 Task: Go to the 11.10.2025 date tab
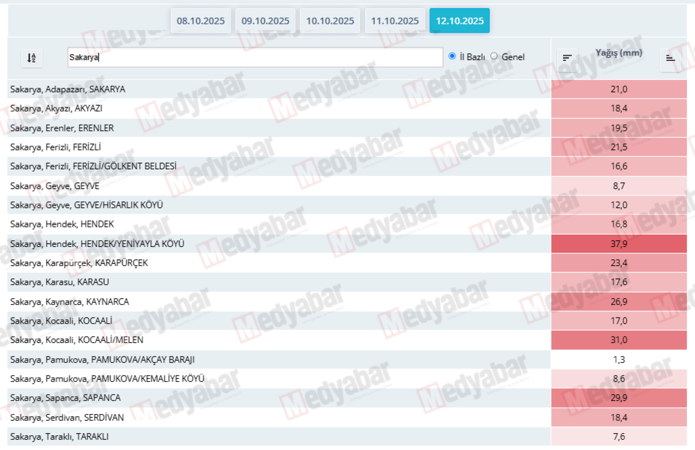(395, 21)
